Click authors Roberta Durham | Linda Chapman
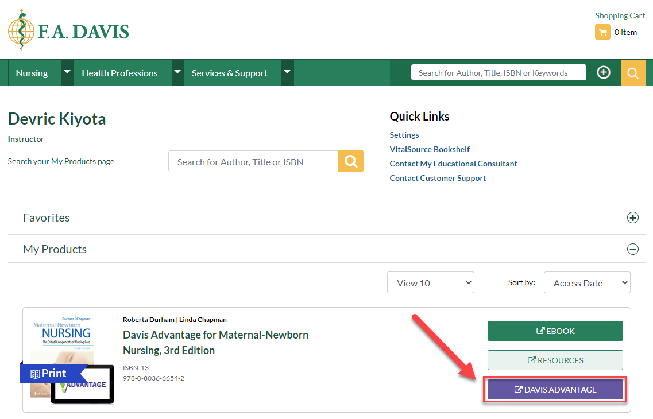 (x=175, y=320)
